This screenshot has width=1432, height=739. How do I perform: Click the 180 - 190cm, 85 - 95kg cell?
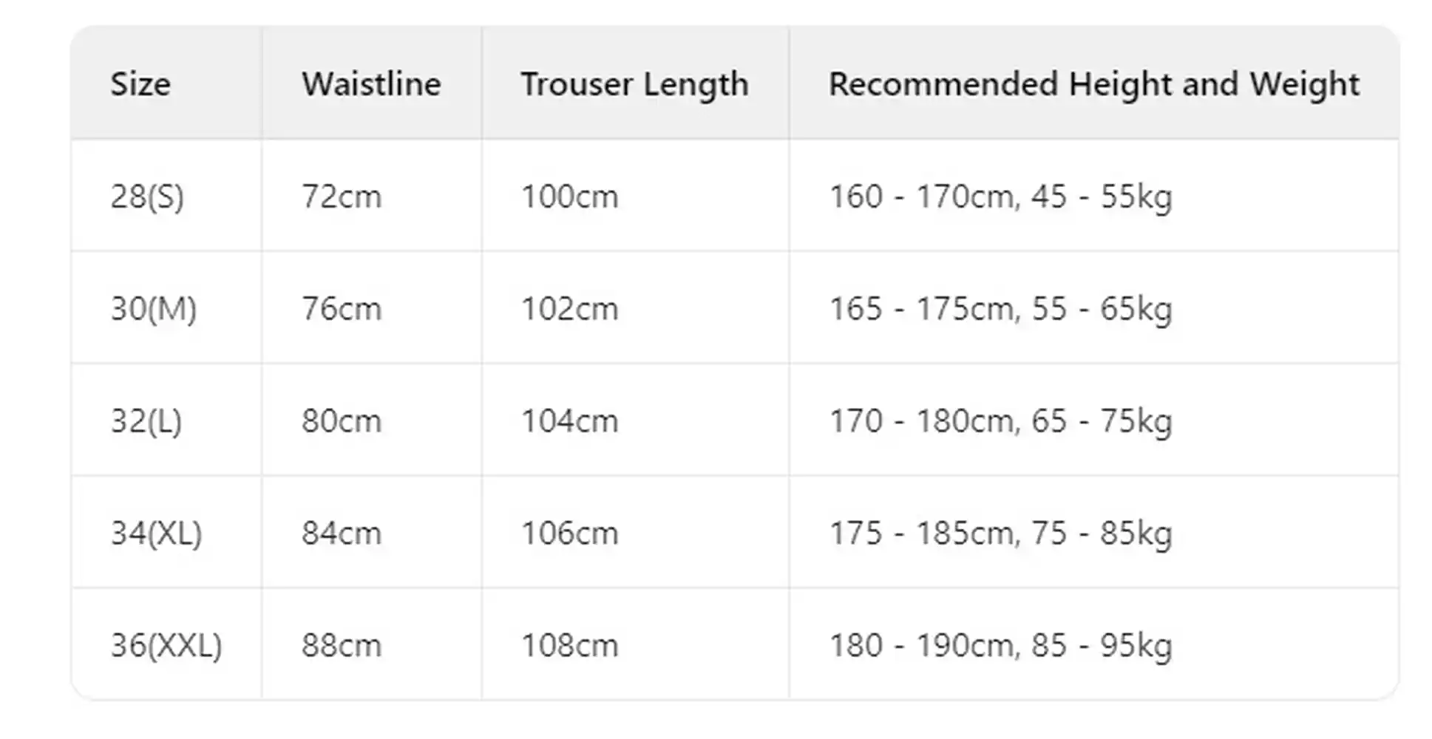coord(1000,646)
